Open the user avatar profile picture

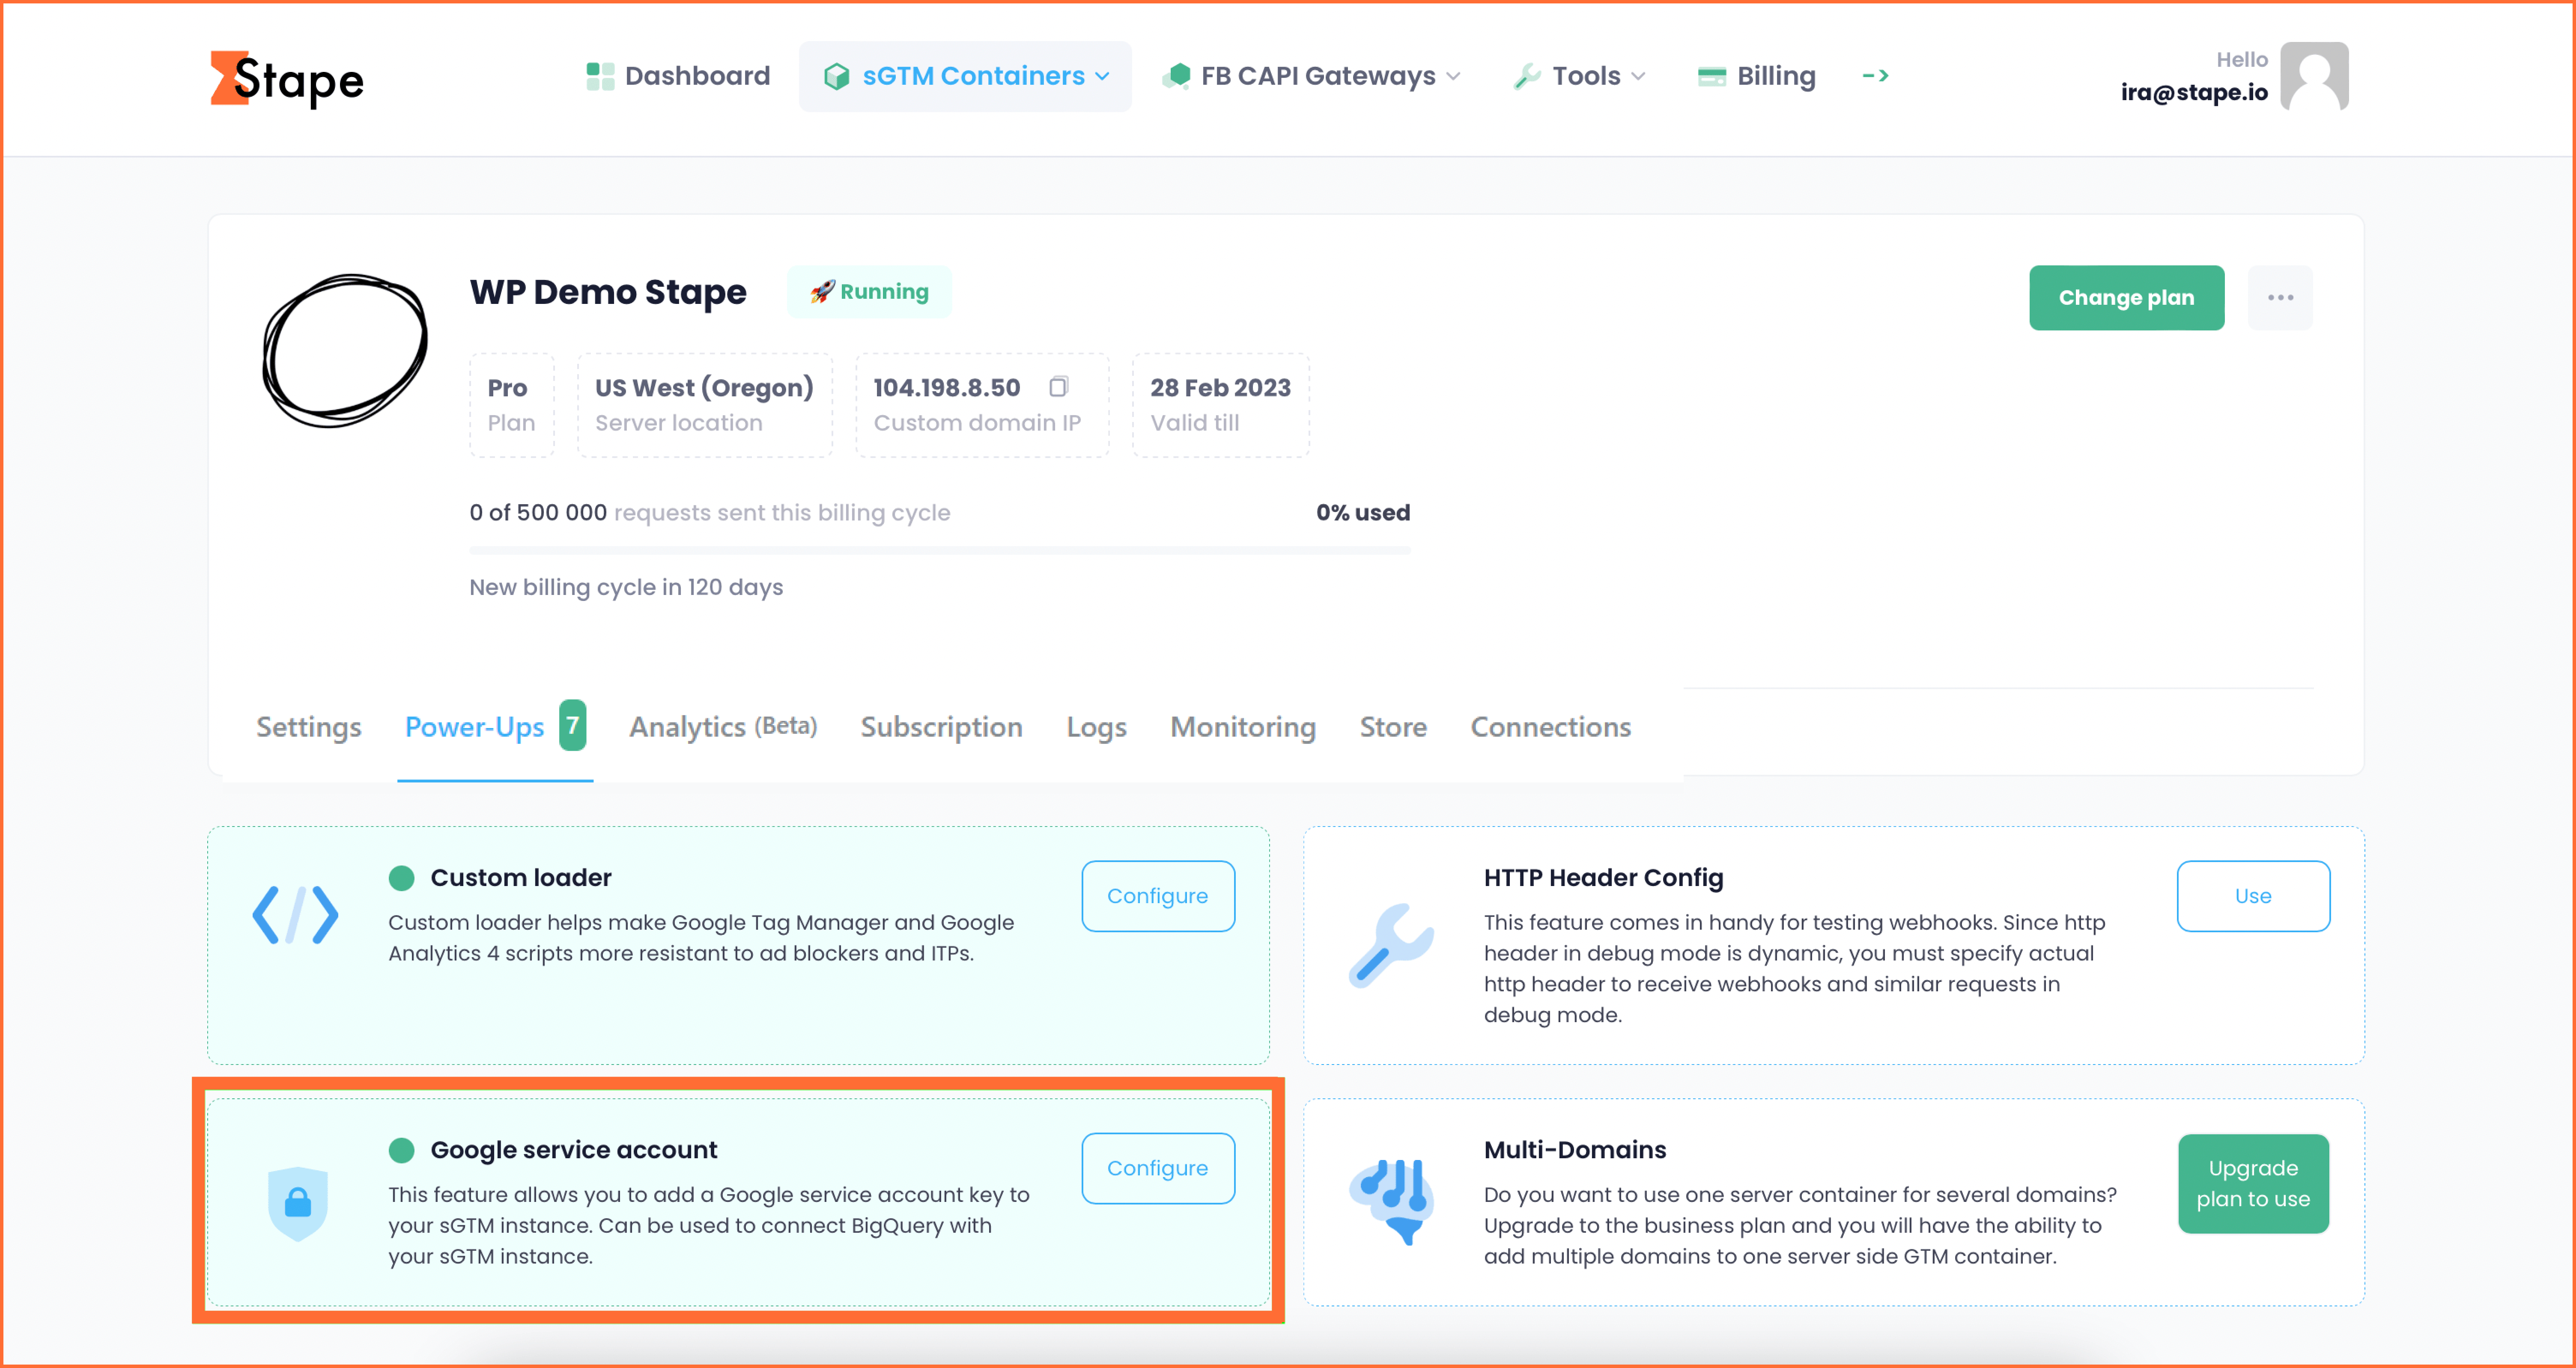coord(2314,76)
